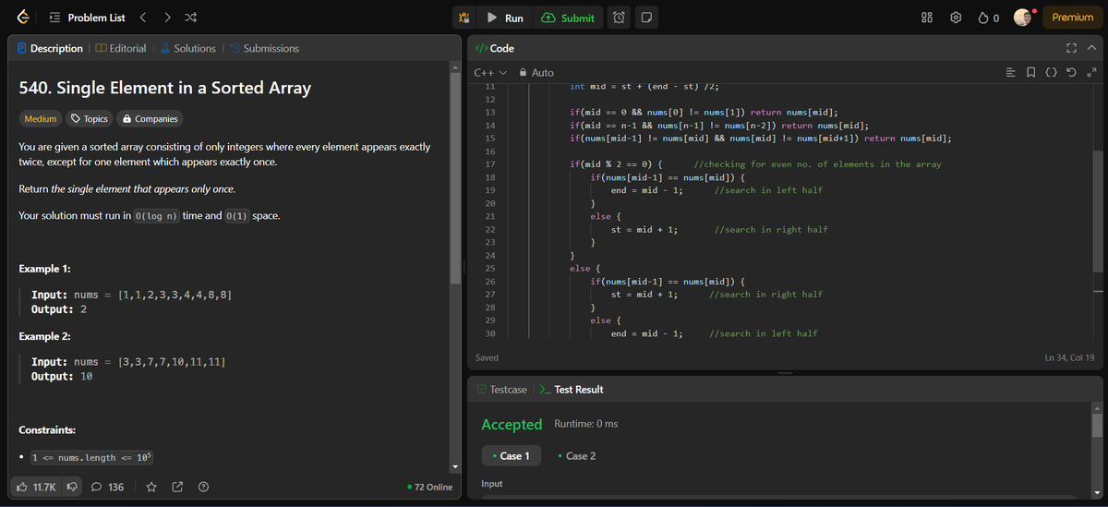Run the code
This screenshot has height=507, width=1108.
tap(505, 18)
